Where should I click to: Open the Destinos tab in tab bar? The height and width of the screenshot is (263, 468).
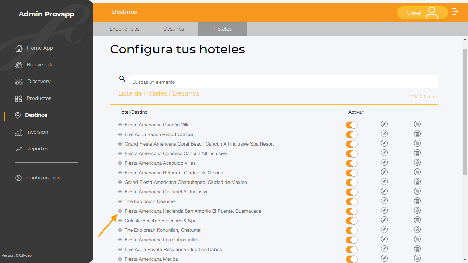pyautogui.click(x=174, y=29)
